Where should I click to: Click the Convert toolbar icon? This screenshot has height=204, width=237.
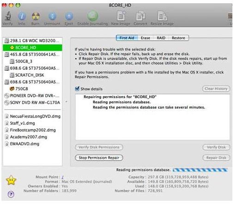140,16
